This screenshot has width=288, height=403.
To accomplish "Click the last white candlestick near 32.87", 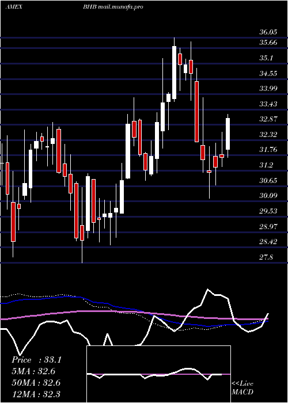I will click(x=228, y=134).
